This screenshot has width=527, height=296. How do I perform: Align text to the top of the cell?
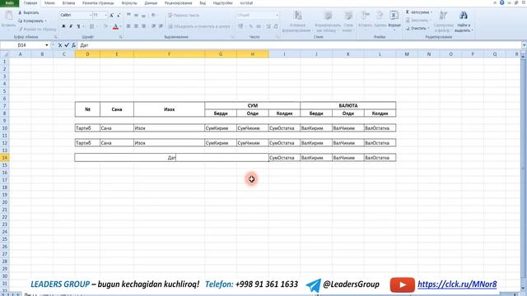point(128,15)
